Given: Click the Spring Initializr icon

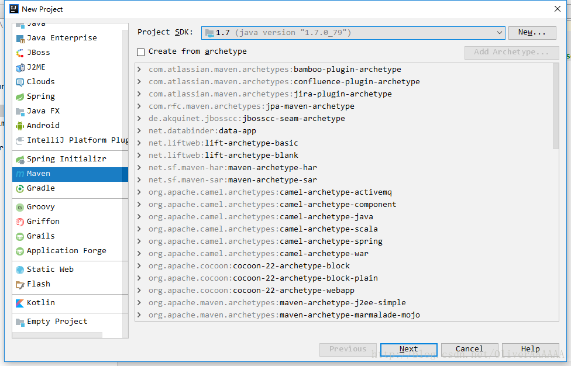Looking at the screenshot, I should (x=20, y=160).
